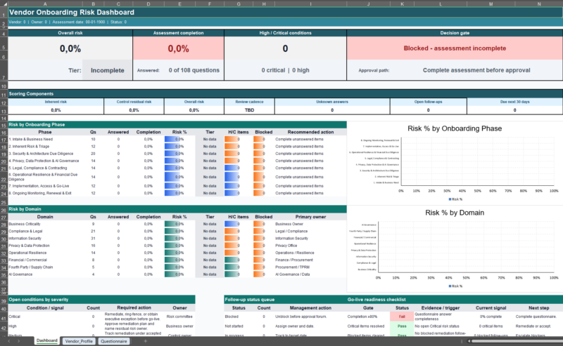The height and width of the screenshot is (346, 563).
Task: Click the horizontal scrollbar left arrow
Action: (469, 341)
